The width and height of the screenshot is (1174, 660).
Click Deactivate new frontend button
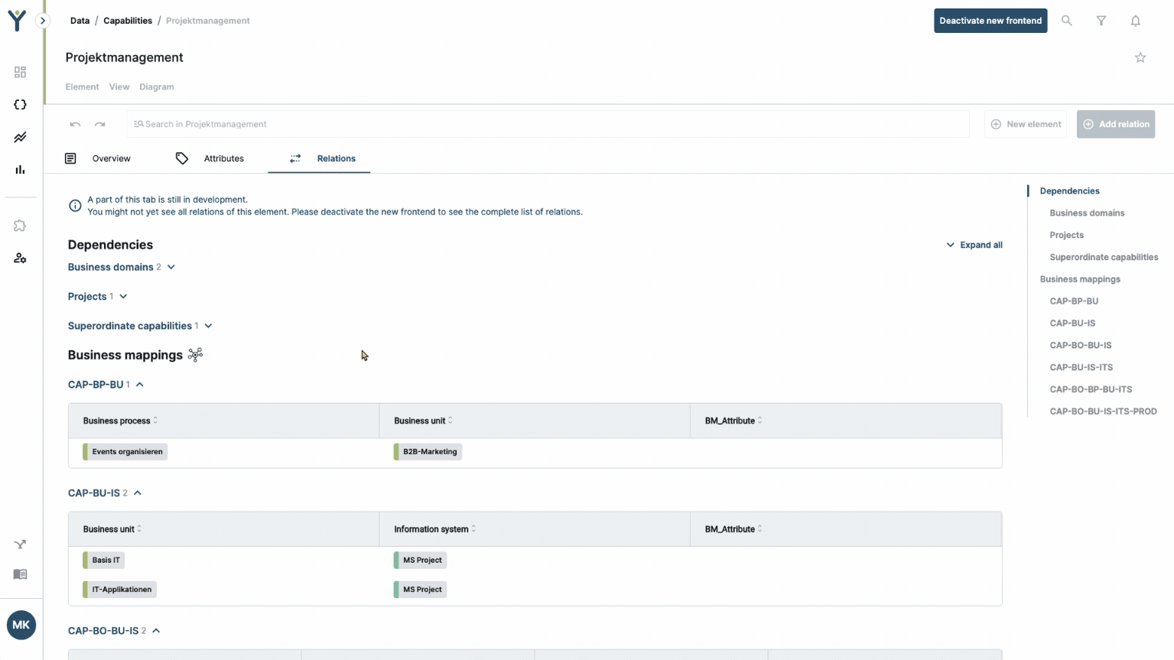coord(990,21)
